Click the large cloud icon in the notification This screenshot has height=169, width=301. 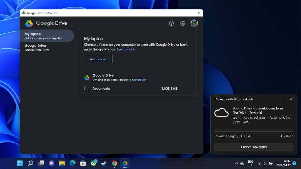221,112
